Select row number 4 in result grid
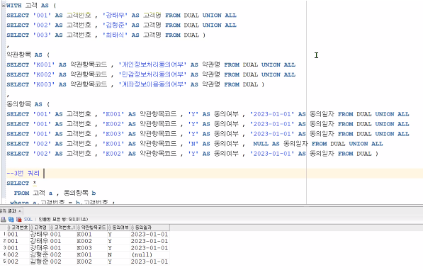This screenshot has width=423, height=270. coord(4,254)
